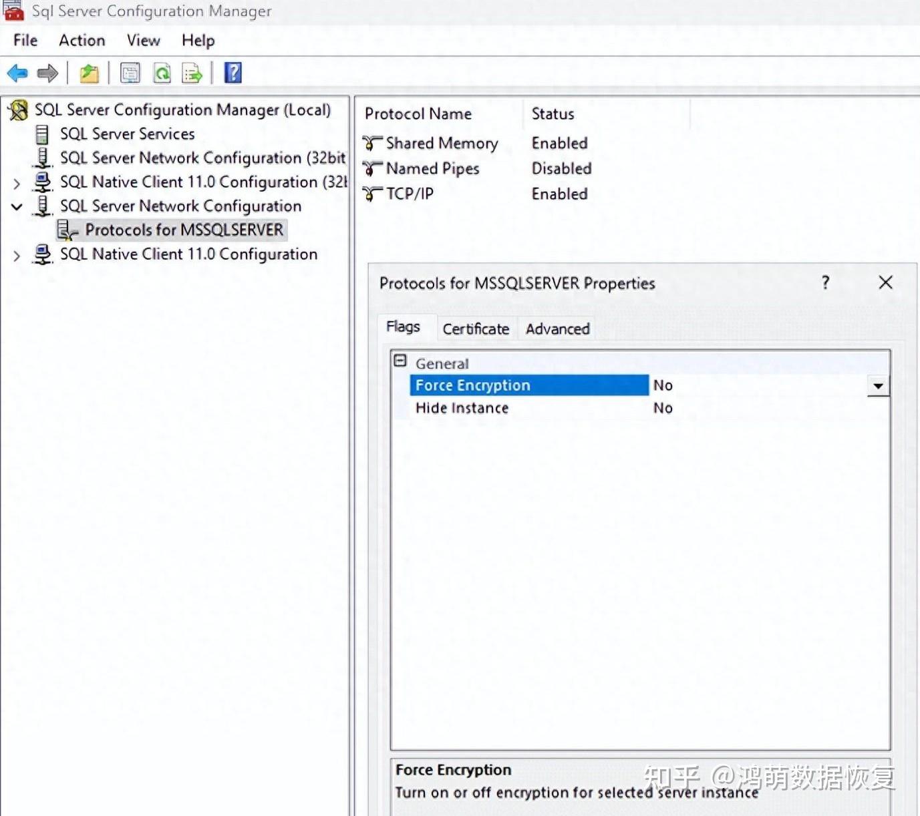This screenshot has height=816, width=920.
Task: Enable the Named Pipes protocol
Action: coord(432,168)
